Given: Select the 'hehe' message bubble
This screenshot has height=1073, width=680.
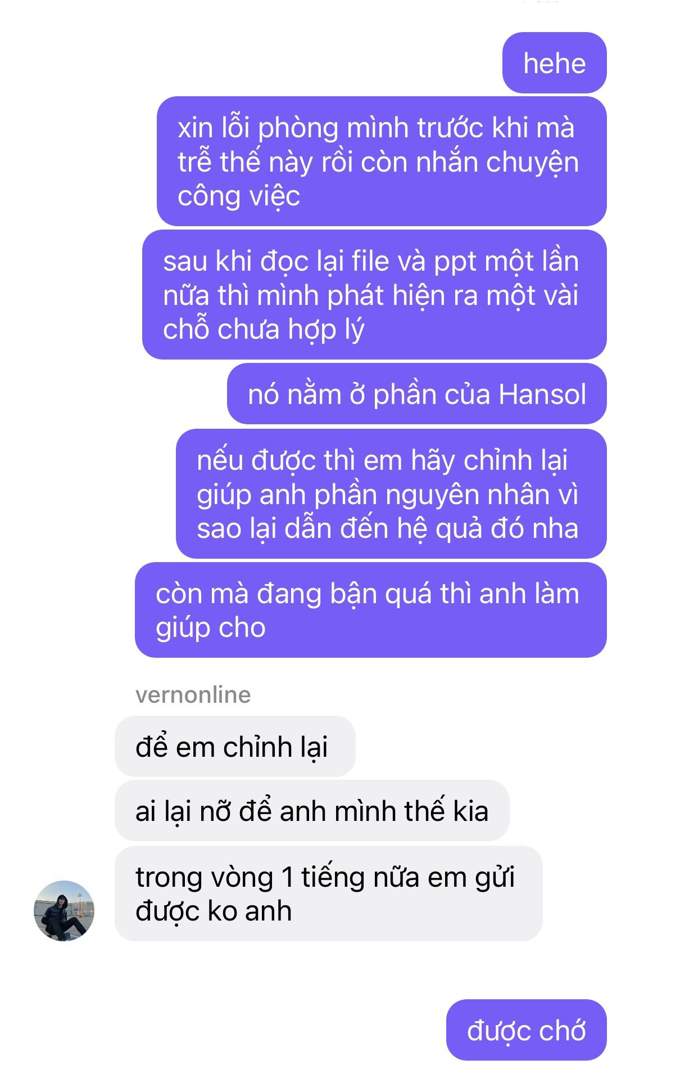Looking at the screenshot, I should point(555,62).
